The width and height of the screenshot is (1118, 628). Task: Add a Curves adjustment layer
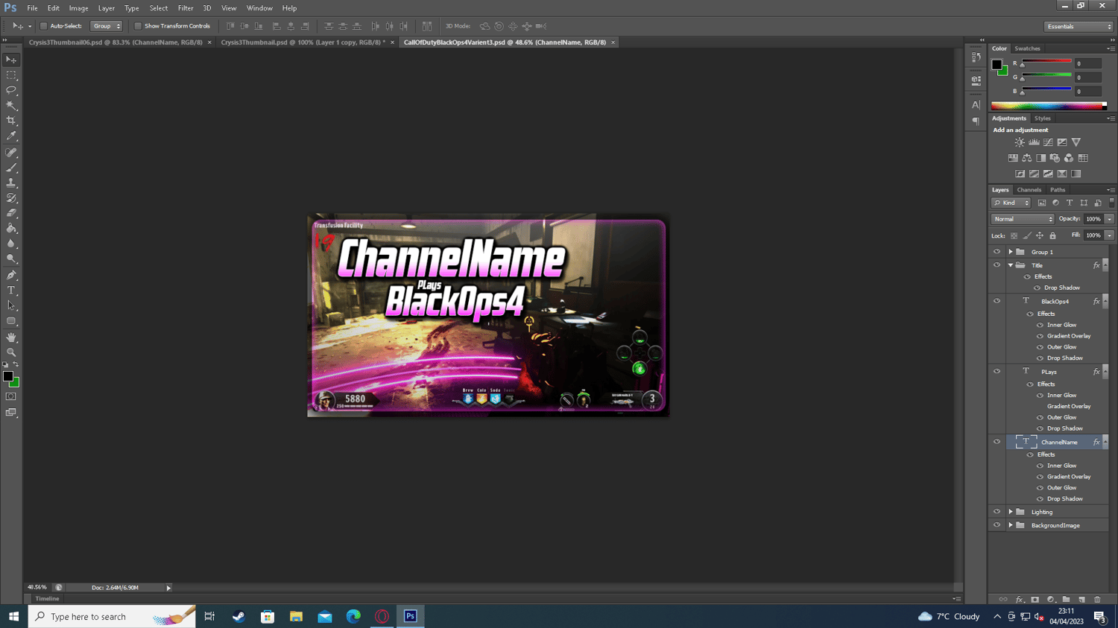pos(1048,142)
